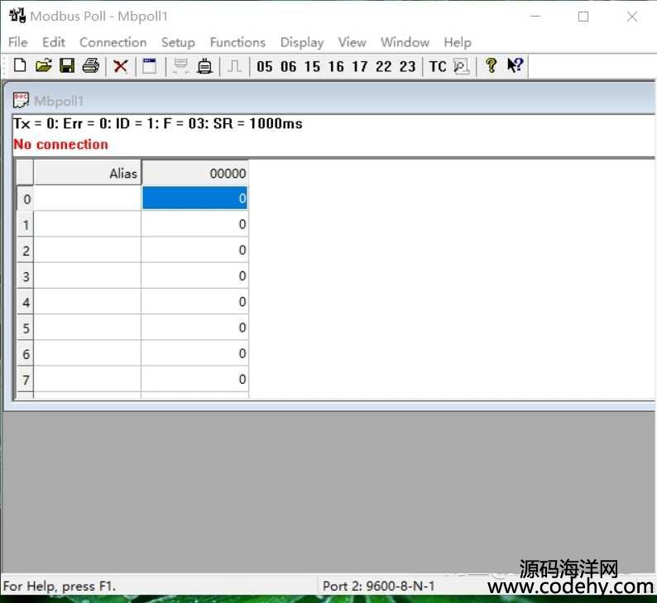
Task: Open the Connection menu
Action: point(113,42)
